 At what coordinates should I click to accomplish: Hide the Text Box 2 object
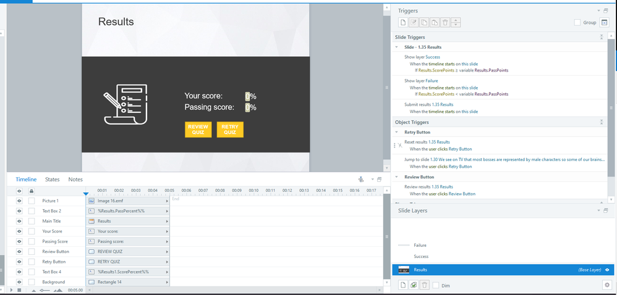tap(19, 211)
